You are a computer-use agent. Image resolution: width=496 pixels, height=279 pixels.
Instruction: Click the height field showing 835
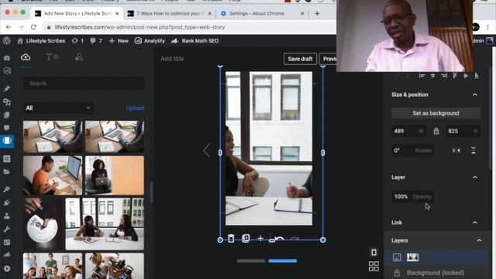point(463,131)
